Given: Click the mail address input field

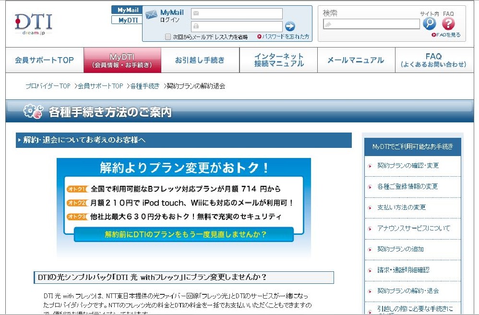Looking at the screenshot, I should click(x=237, y=13).
